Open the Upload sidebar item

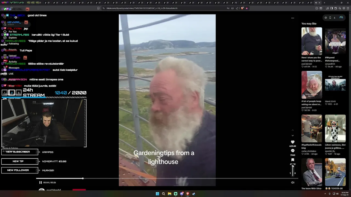[10, 56]
